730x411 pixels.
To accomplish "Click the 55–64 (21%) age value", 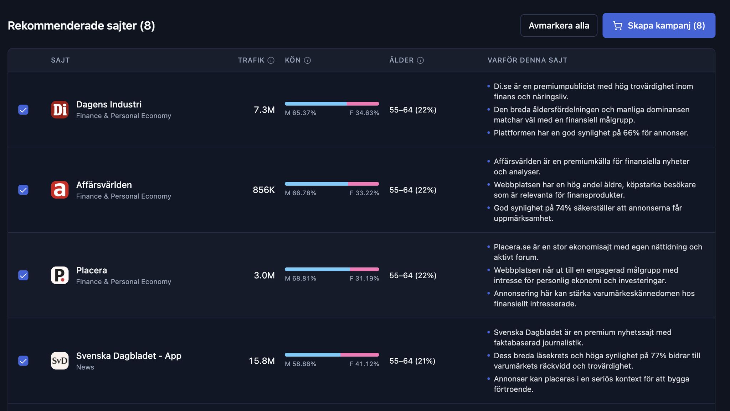I will tap(412, 361).
